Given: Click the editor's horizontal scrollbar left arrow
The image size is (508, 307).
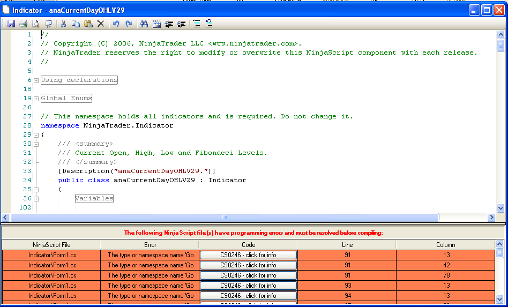Looking at the screenshot, I should [5, 218].
